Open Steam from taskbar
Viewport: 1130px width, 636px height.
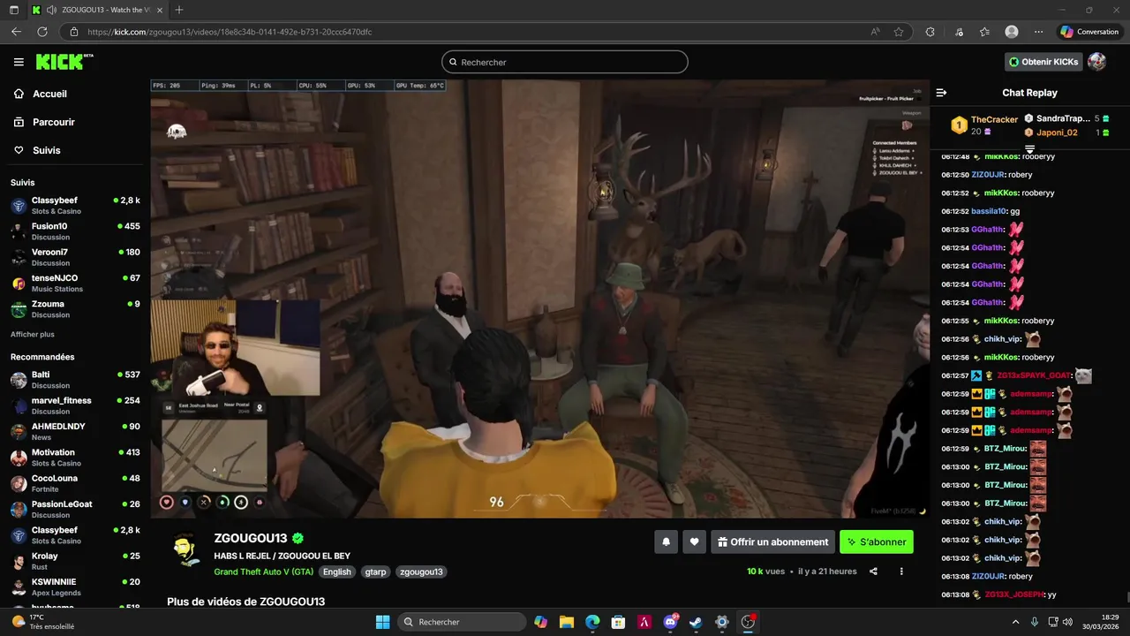coord(696,622)
